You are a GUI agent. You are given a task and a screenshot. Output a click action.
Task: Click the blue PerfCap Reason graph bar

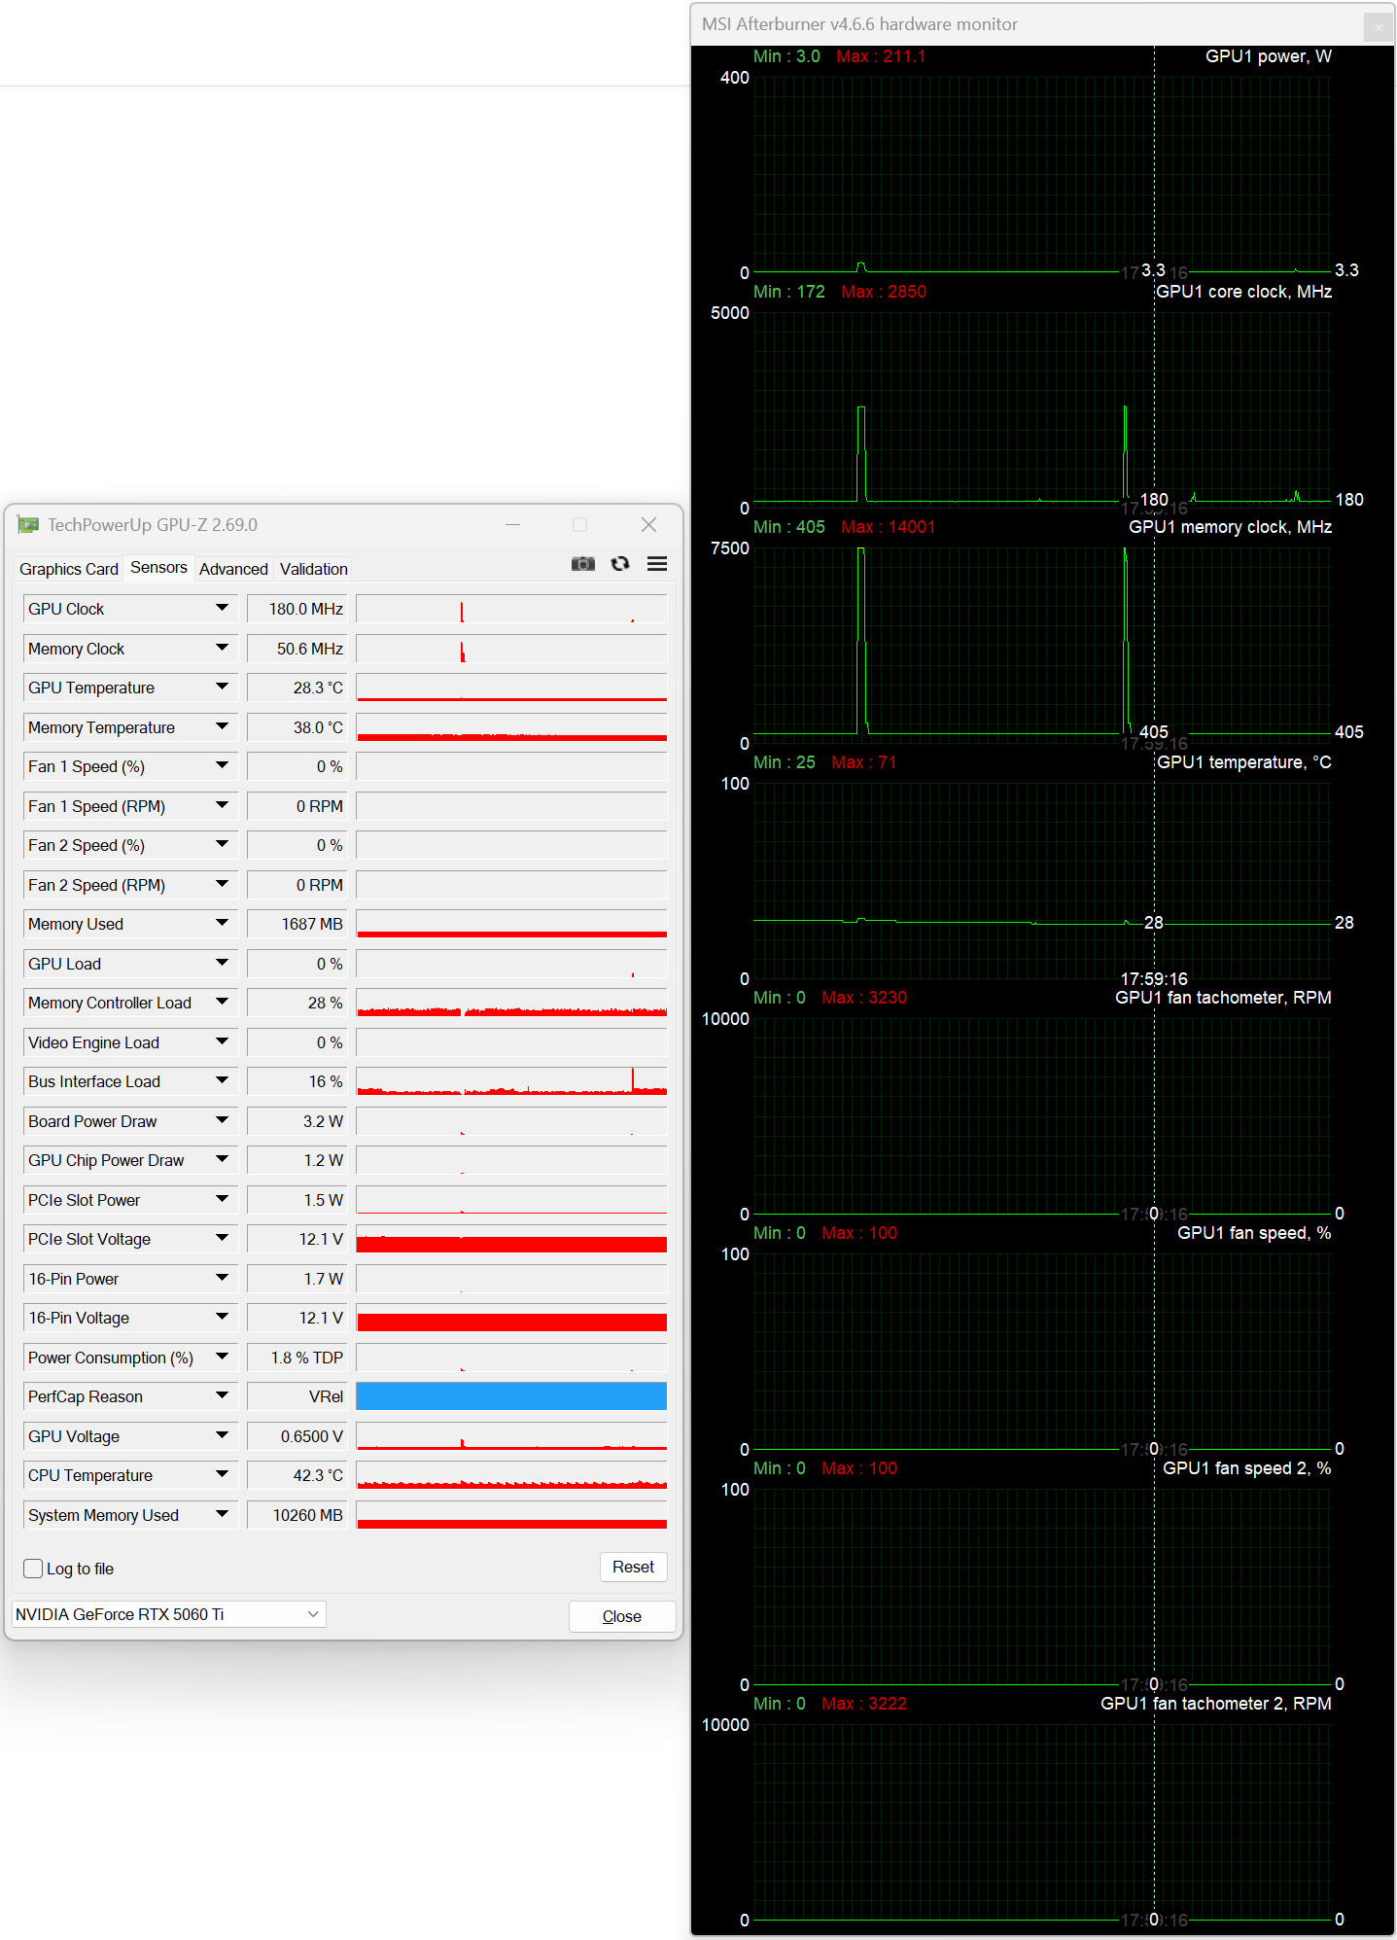511,1396
